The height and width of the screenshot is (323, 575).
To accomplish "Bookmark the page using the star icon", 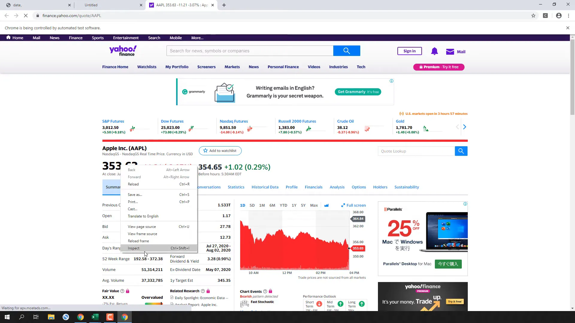I will pyautogui.click(x=533, y=16).
